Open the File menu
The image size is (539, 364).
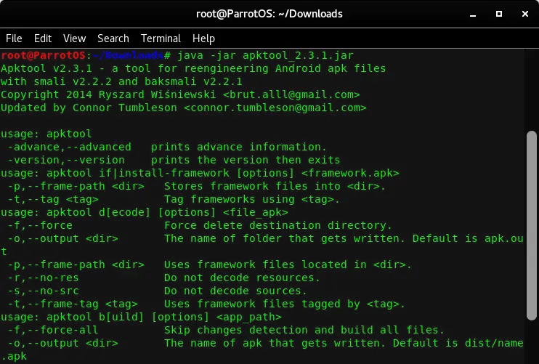(x=14, y=39)
